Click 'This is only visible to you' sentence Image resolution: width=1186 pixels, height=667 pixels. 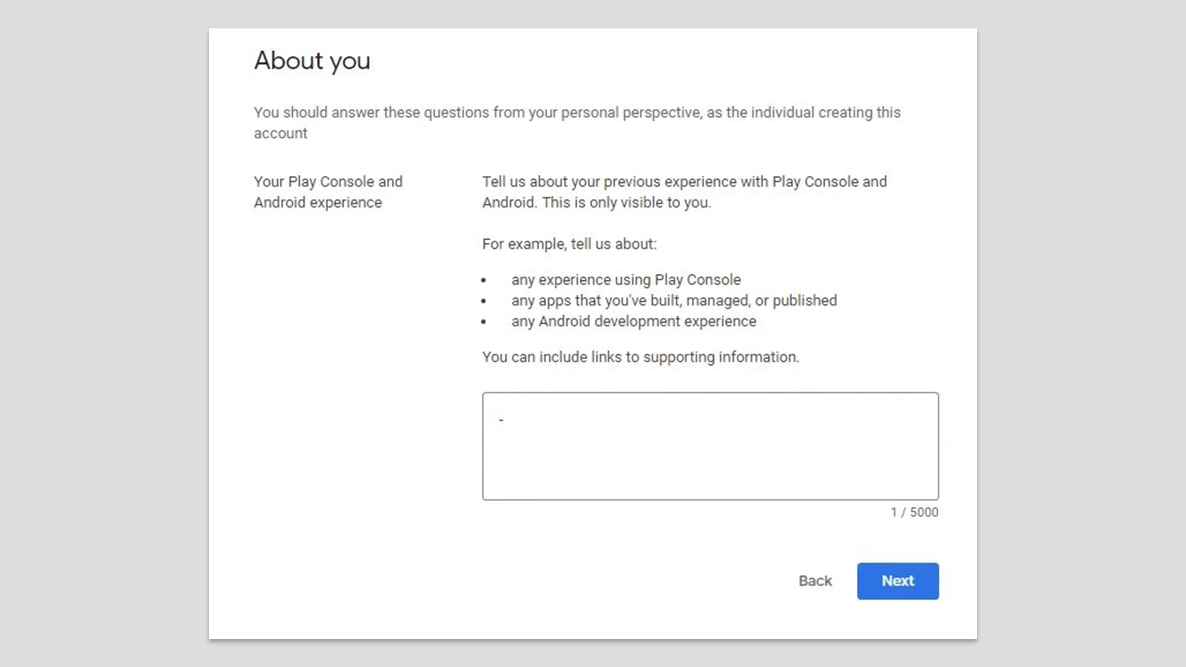click(x=626, y=203)
